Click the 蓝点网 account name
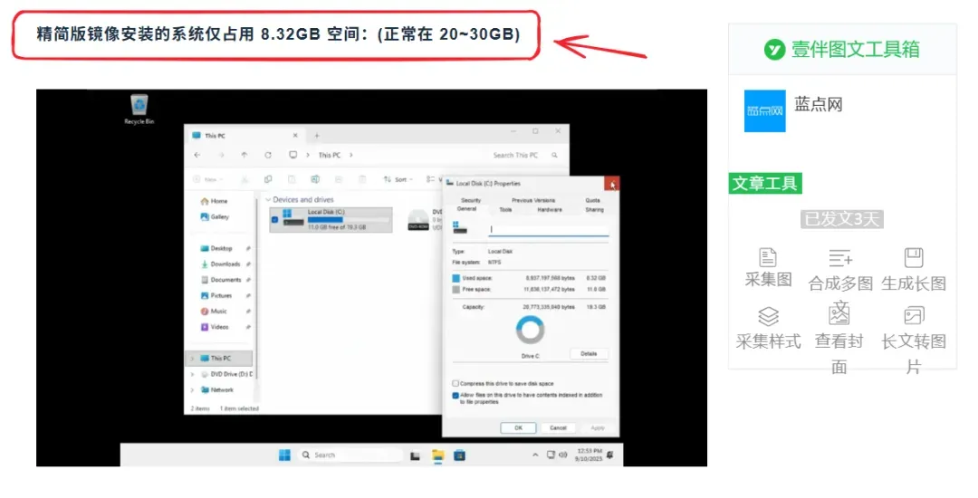Viewport: 978px width, 498px height. coord(819,104)
